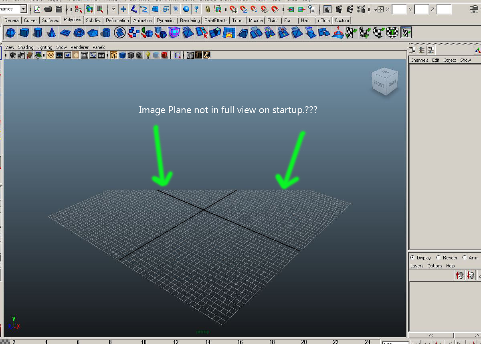
Task: Click the X coordinate input field
Action: click(x=399, y=9)
